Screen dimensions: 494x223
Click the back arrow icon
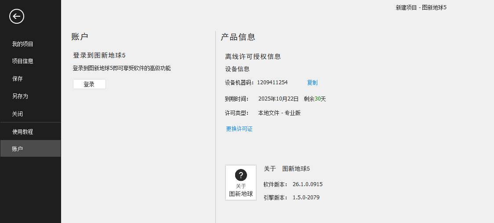coord(17,17)
